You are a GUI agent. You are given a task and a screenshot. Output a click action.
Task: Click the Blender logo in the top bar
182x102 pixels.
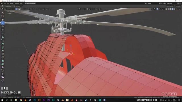[x=2, y=3]
